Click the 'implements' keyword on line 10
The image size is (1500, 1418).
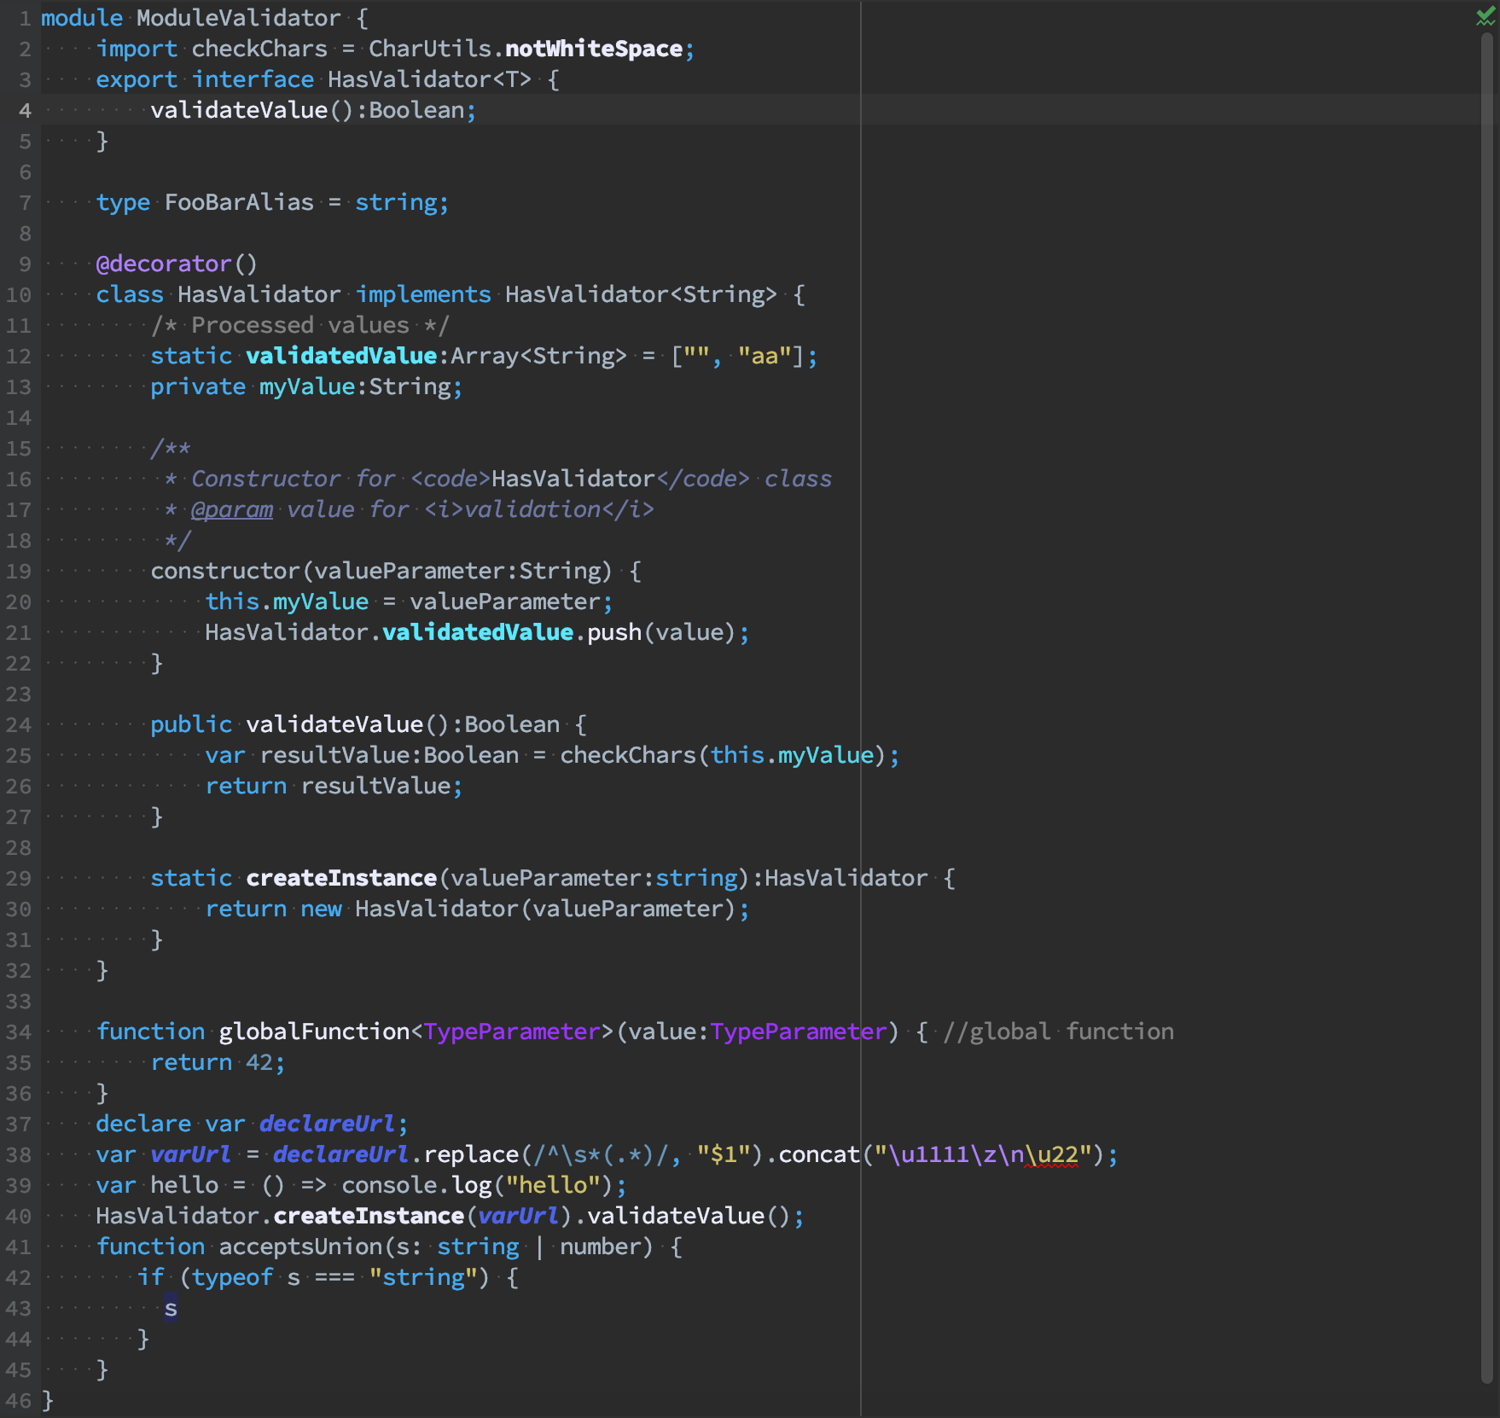coord(423,294)
